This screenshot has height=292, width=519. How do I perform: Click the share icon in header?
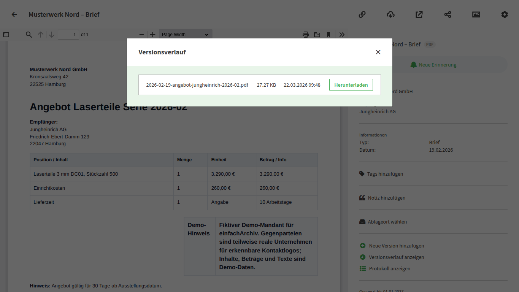[x=448, y=14]
